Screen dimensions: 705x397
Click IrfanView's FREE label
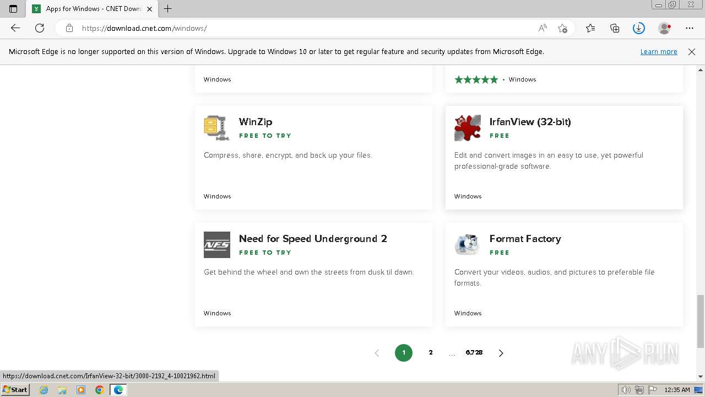pyautogui.click(x=499, y=136)
